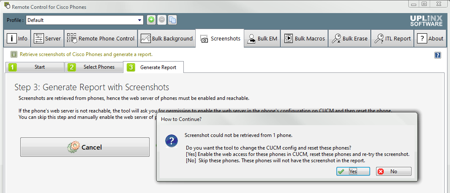Switch to the Bulk Macros tab

[x=304, y=38]
